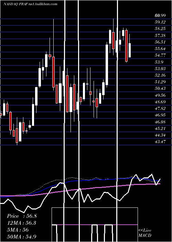Select the 59.12 price axis label

coord(160,22)
